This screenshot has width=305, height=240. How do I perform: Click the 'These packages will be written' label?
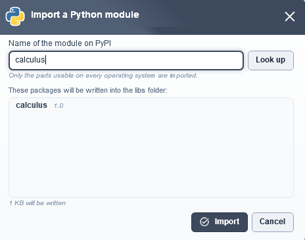[x=88, y=90]
